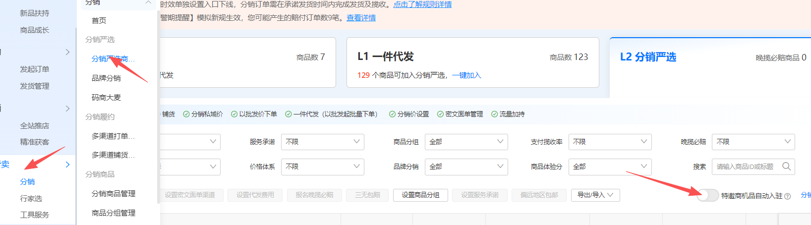Open 品牌分销 in the submenu

pos(106,78)
